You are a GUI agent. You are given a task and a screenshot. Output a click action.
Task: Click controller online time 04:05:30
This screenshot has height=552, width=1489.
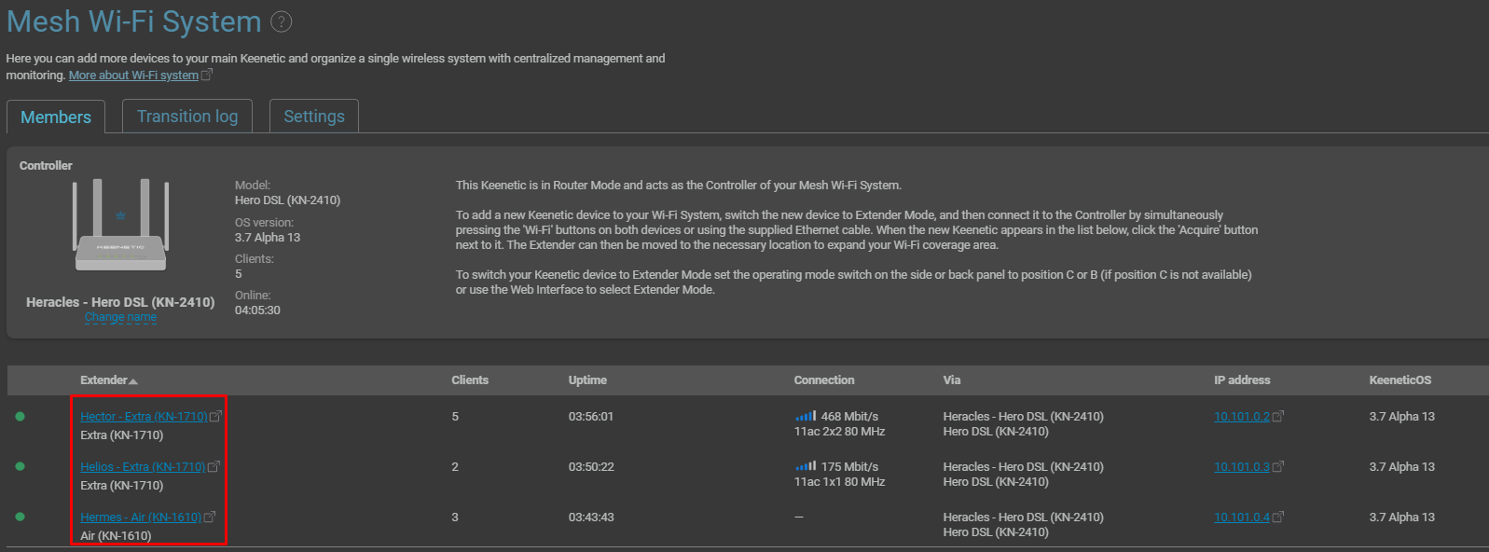tap(257, 310)
